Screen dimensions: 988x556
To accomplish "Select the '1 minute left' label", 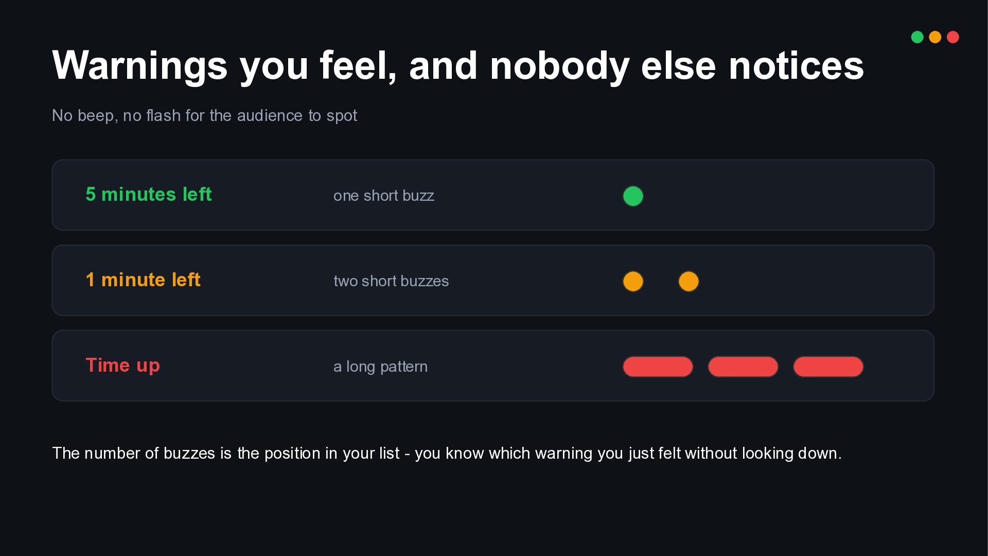I will click(143, 280).
